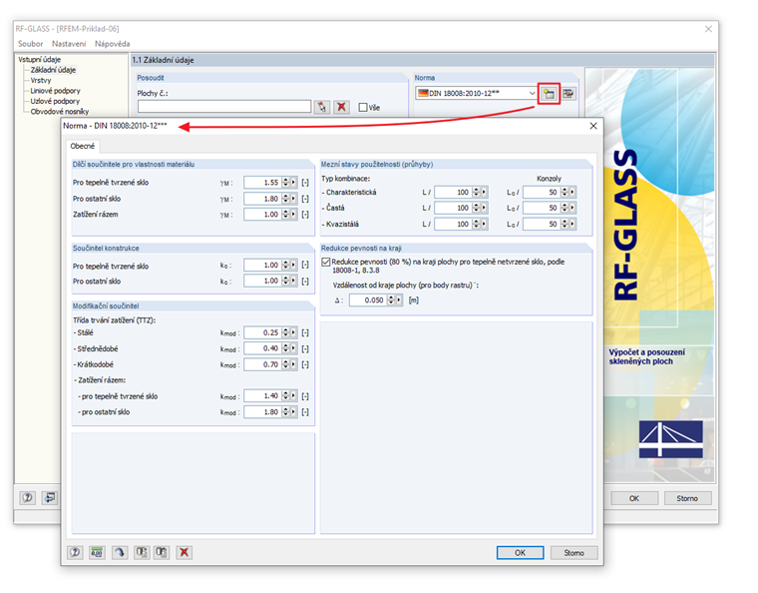758x593 pixels.
Task: Click the Častá Konzoly Lc/ field showing 50
Action: pyautogui.click(x=542, y=208)
